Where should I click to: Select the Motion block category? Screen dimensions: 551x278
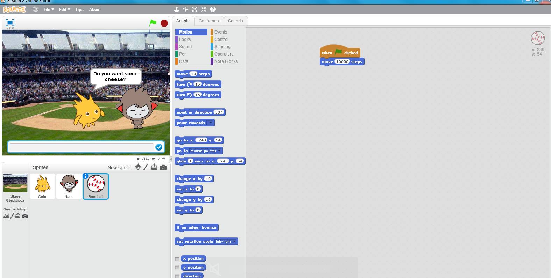[191, 32]
